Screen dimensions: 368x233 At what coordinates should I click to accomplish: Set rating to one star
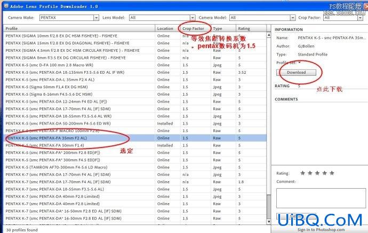302,173
